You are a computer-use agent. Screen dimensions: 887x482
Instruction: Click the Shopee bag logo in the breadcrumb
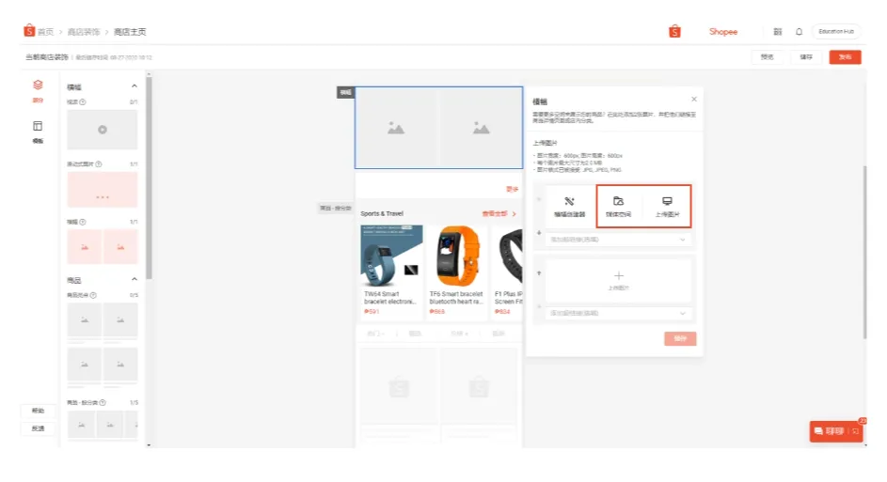coord(29,30)
